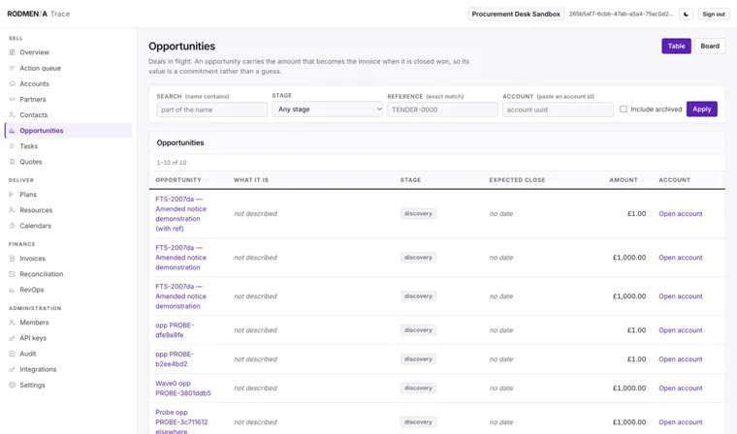
Task: Click the Integrations sidebar icon
Action: coord(13,369)
